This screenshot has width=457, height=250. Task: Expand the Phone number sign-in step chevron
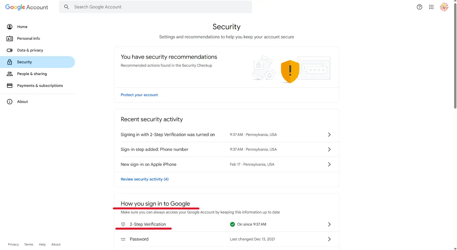329,149
